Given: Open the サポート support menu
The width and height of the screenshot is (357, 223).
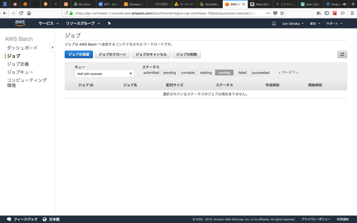Looking at the screenshot, I should (x=334, y=23).
